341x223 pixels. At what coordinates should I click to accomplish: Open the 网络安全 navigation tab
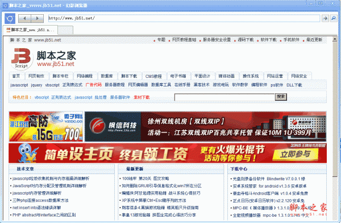pos(299,76)
